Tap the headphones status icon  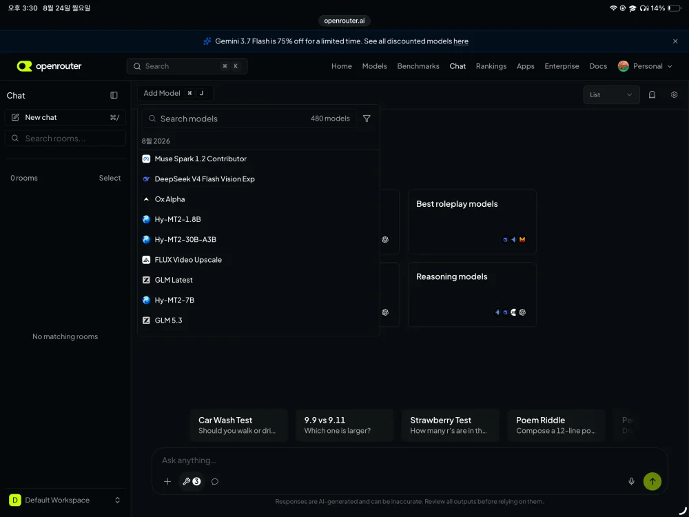[x=644, y=8]
